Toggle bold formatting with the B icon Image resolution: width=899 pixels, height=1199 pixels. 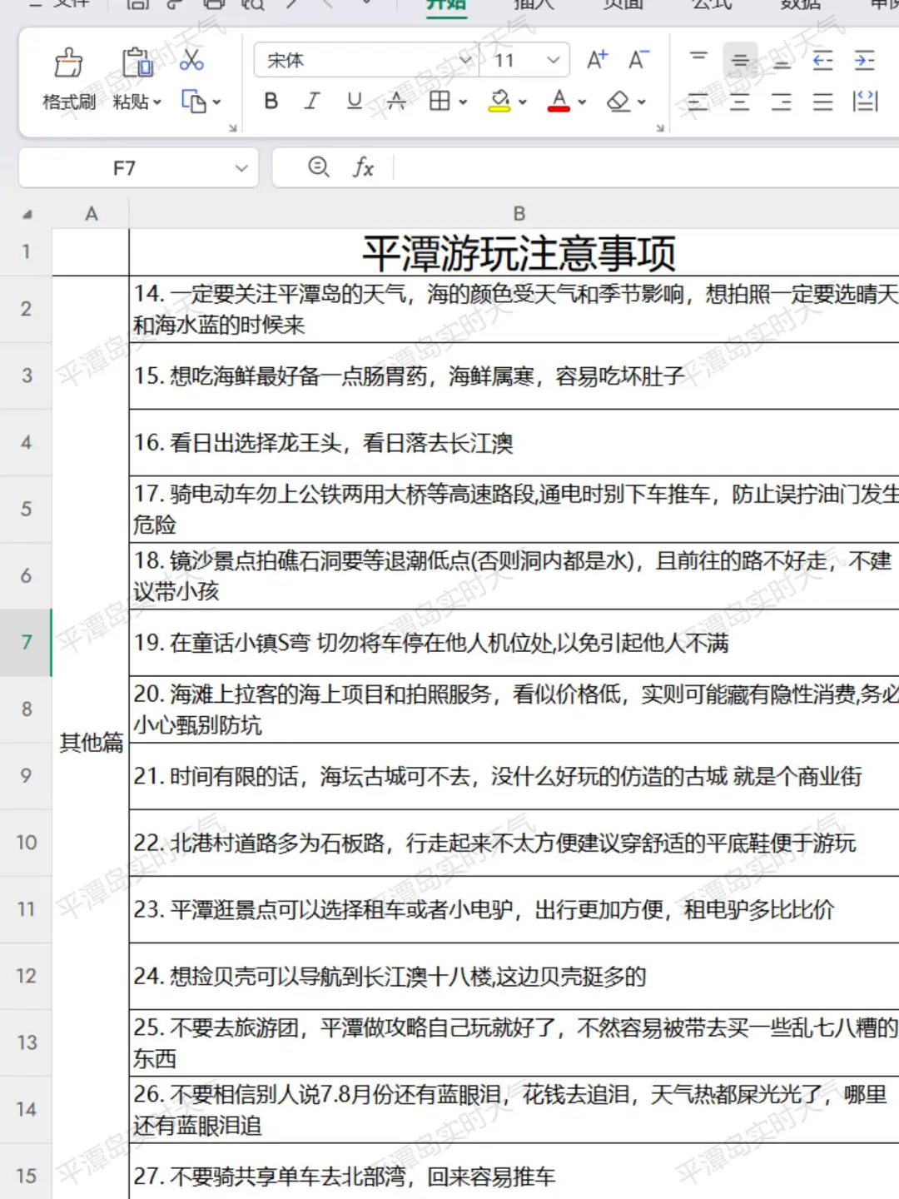pos(270,102)
